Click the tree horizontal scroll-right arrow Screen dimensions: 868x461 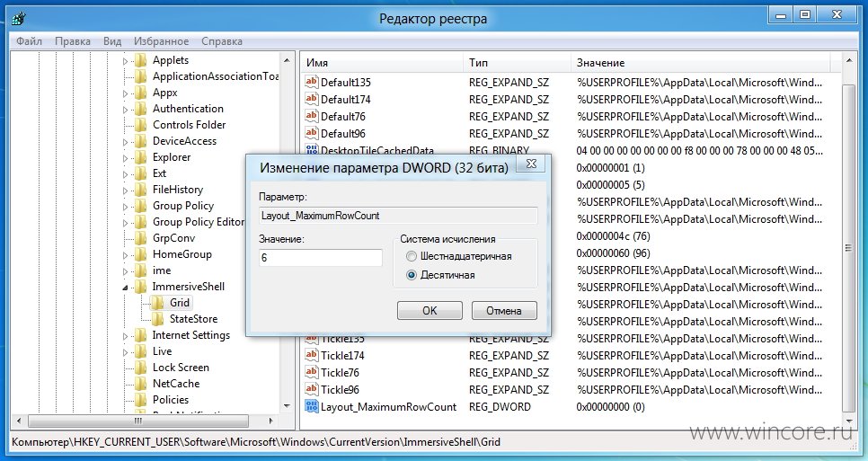271,421
